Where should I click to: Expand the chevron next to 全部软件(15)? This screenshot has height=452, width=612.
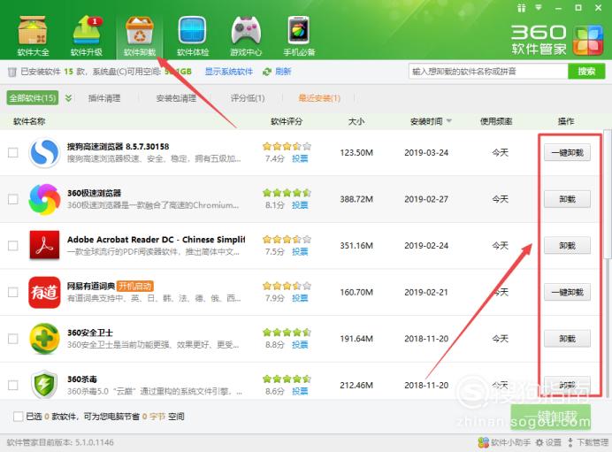tap(68, 97)
